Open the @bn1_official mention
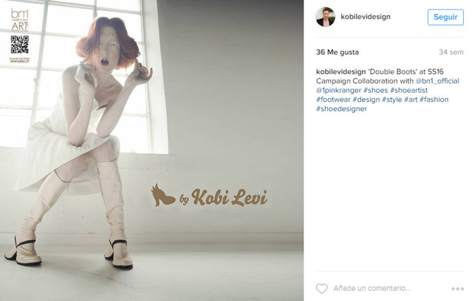 pyautogui.click(x=437, y=81)
